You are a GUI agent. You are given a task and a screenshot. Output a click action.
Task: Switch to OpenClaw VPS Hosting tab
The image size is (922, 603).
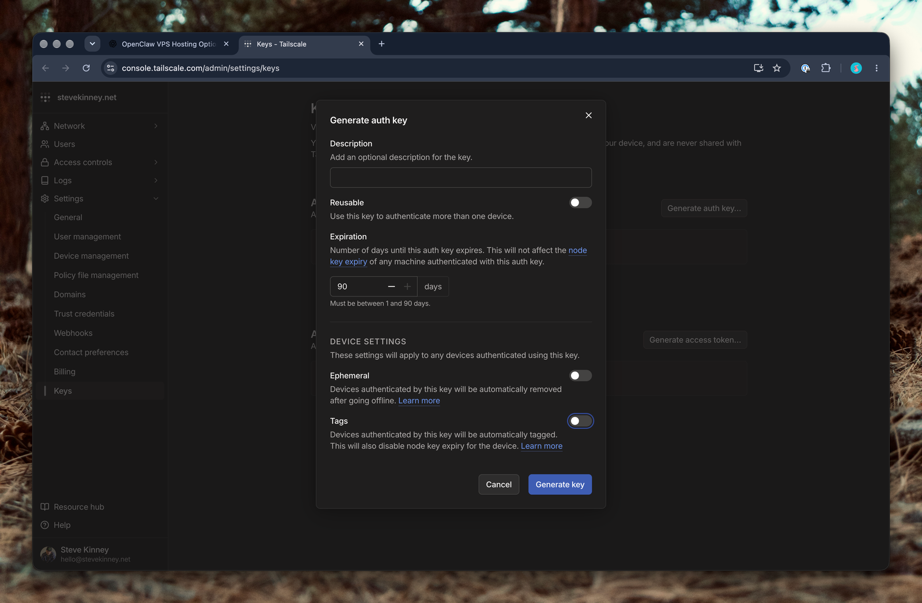168,44
